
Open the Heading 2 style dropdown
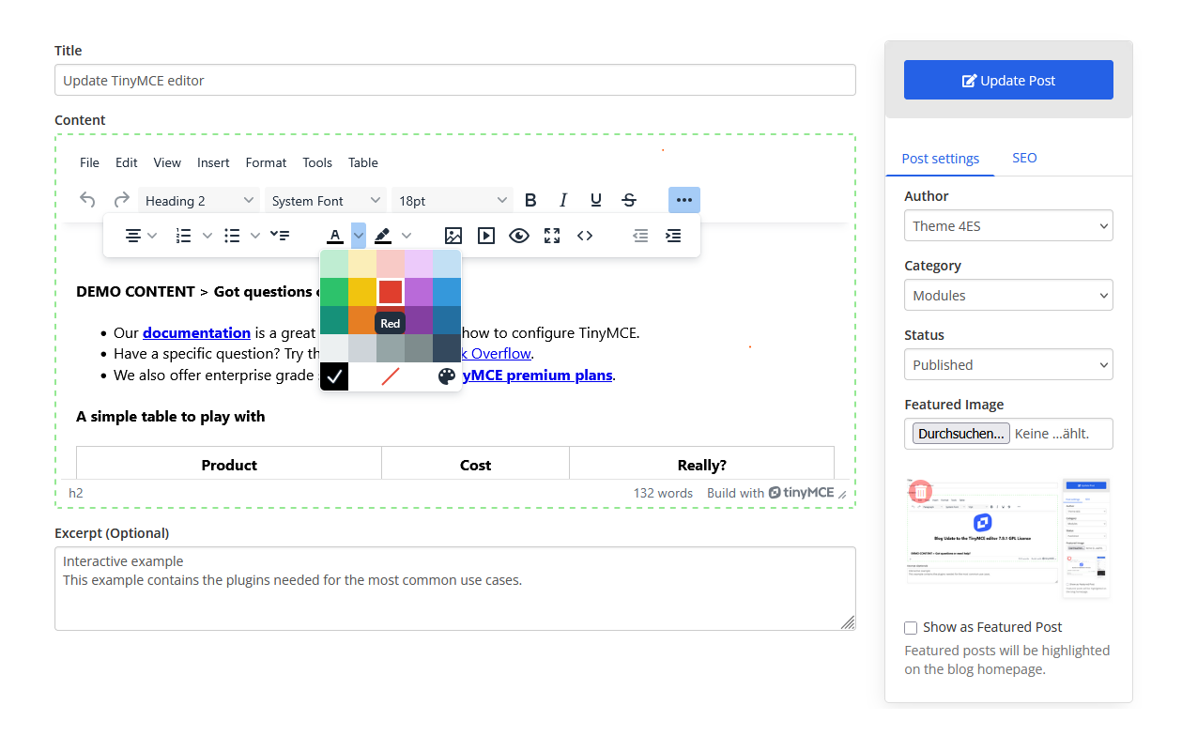(x=198, y=200)
